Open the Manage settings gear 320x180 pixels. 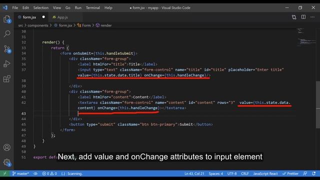(7, 162)
